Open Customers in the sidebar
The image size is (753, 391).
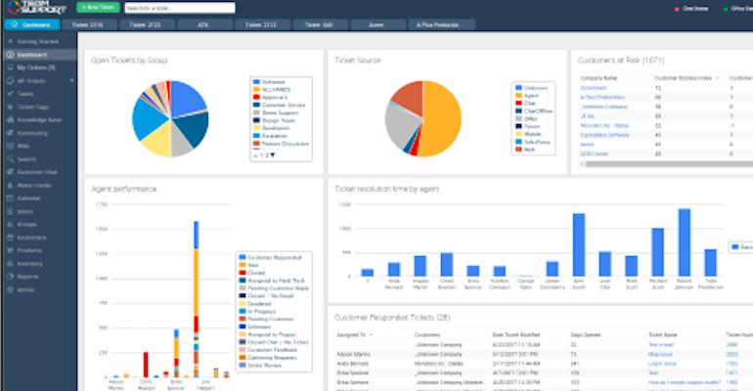tap(31, 238)
